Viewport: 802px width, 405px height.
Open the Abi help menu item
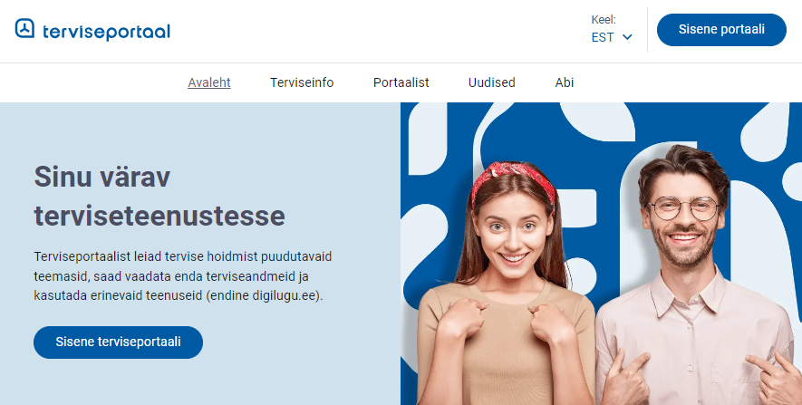565,82
